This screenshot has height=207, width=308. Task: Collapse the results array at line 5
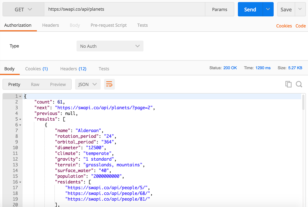pos(20,119)
